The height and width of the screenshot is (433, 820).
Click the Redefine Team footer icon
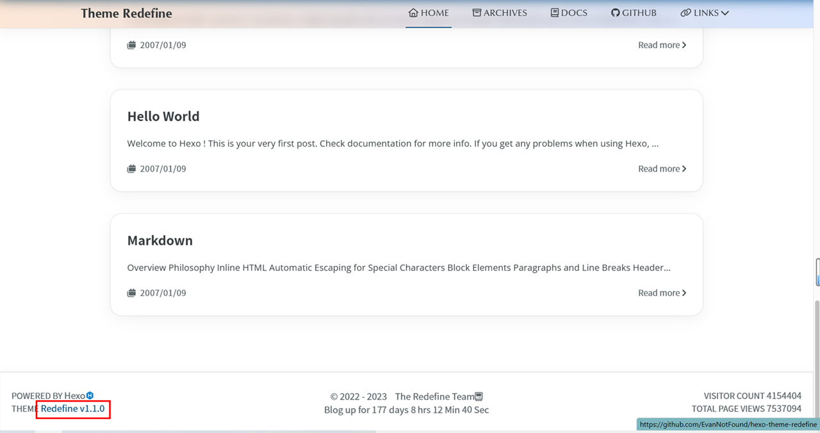[x=479, y=396]
